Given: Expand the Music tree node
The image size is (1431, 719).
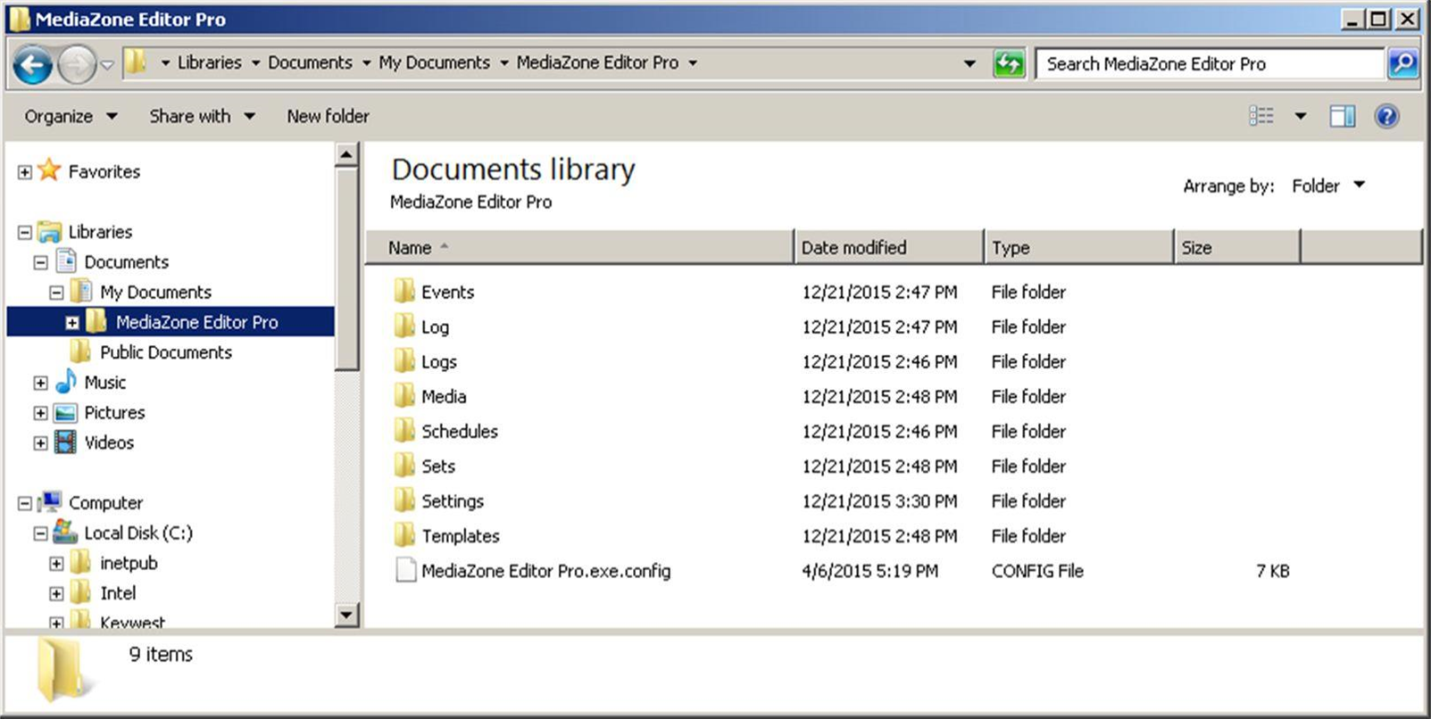Looking at the screenshot, I should pos(41,384).
